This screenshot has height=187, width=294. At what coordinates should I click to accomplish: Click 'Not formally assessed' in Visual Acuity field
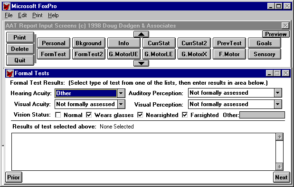tap(85, 104)
